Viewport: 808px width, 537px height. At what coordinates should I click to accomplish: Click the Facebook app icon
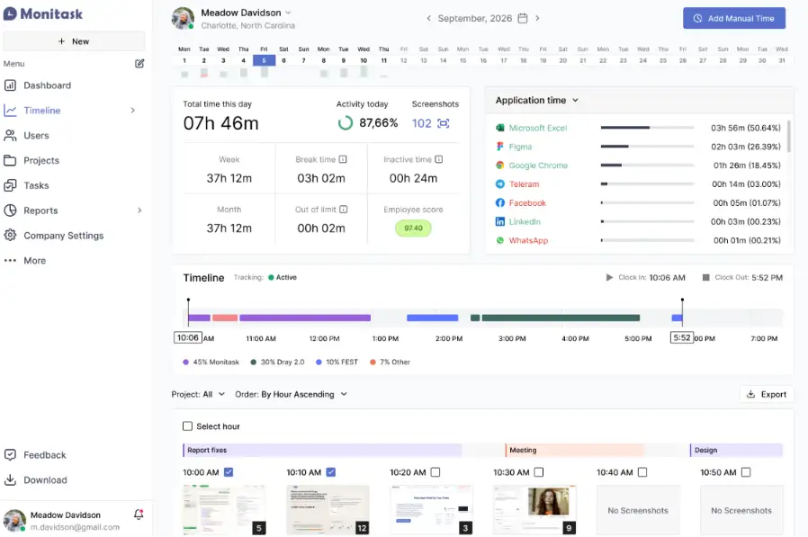[x=500, y=203]
